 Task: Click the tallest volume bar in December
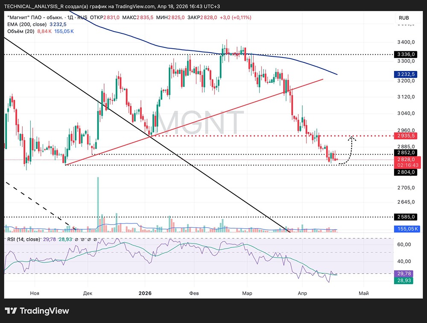(98, 204)
